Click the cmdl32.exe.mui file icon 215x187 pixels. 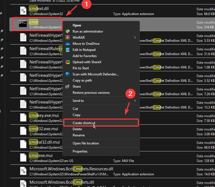click(x=23, y=131)
